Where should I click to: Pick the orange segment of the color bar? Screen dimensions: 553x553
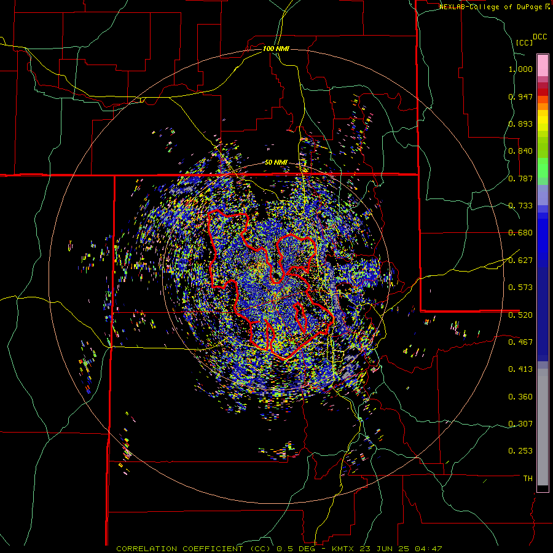point(543,106)
